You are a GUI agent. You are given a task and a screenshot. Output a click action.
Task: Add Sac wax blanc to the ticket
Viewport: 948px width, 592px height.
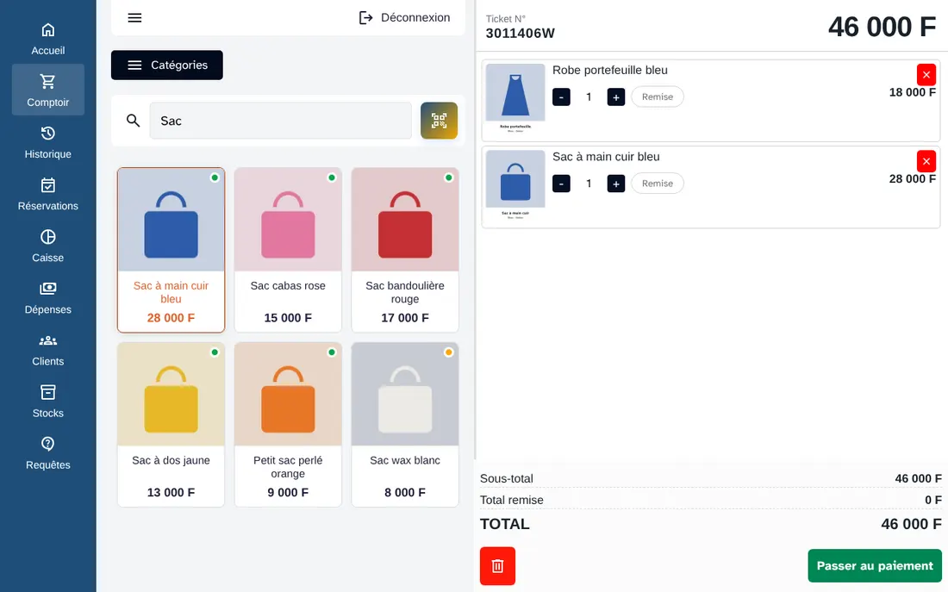pyautogui.click(x=405, y=425)
